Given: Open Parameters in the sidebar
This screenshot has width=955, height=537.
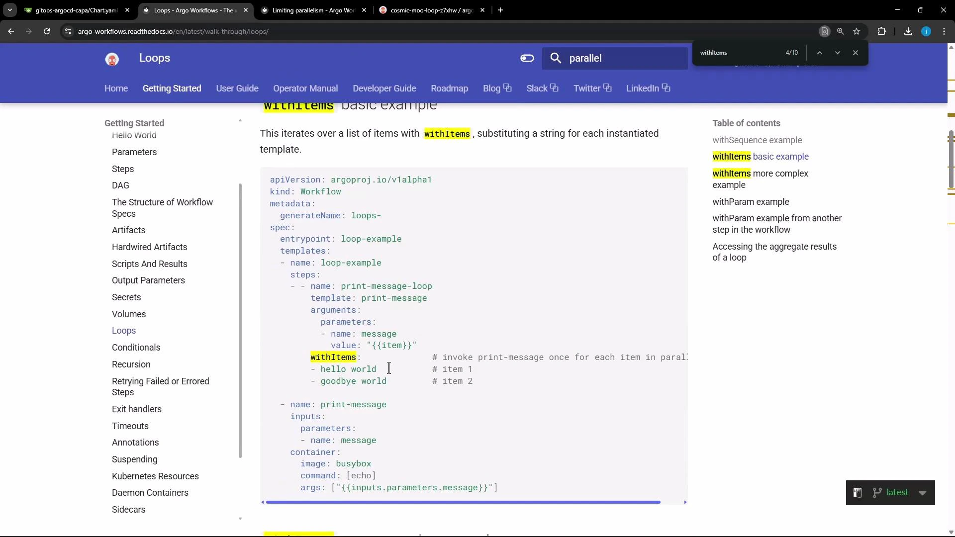Looking at the screenshot, I should pyautogui.click(x=134, y=152).
